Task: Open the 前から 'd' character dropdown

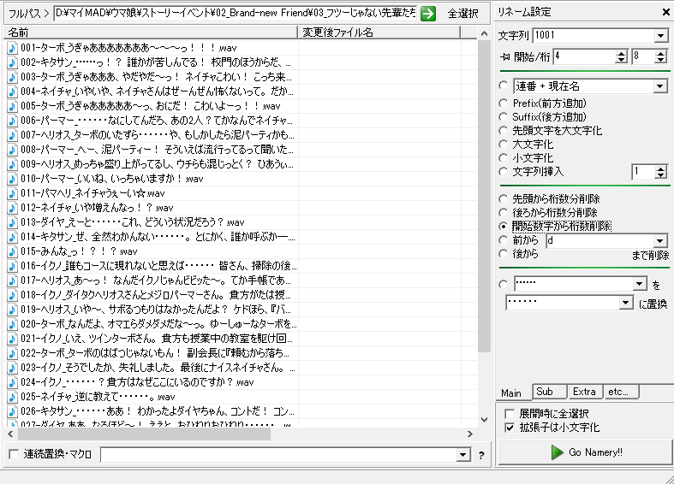Action: coord(659,240)
